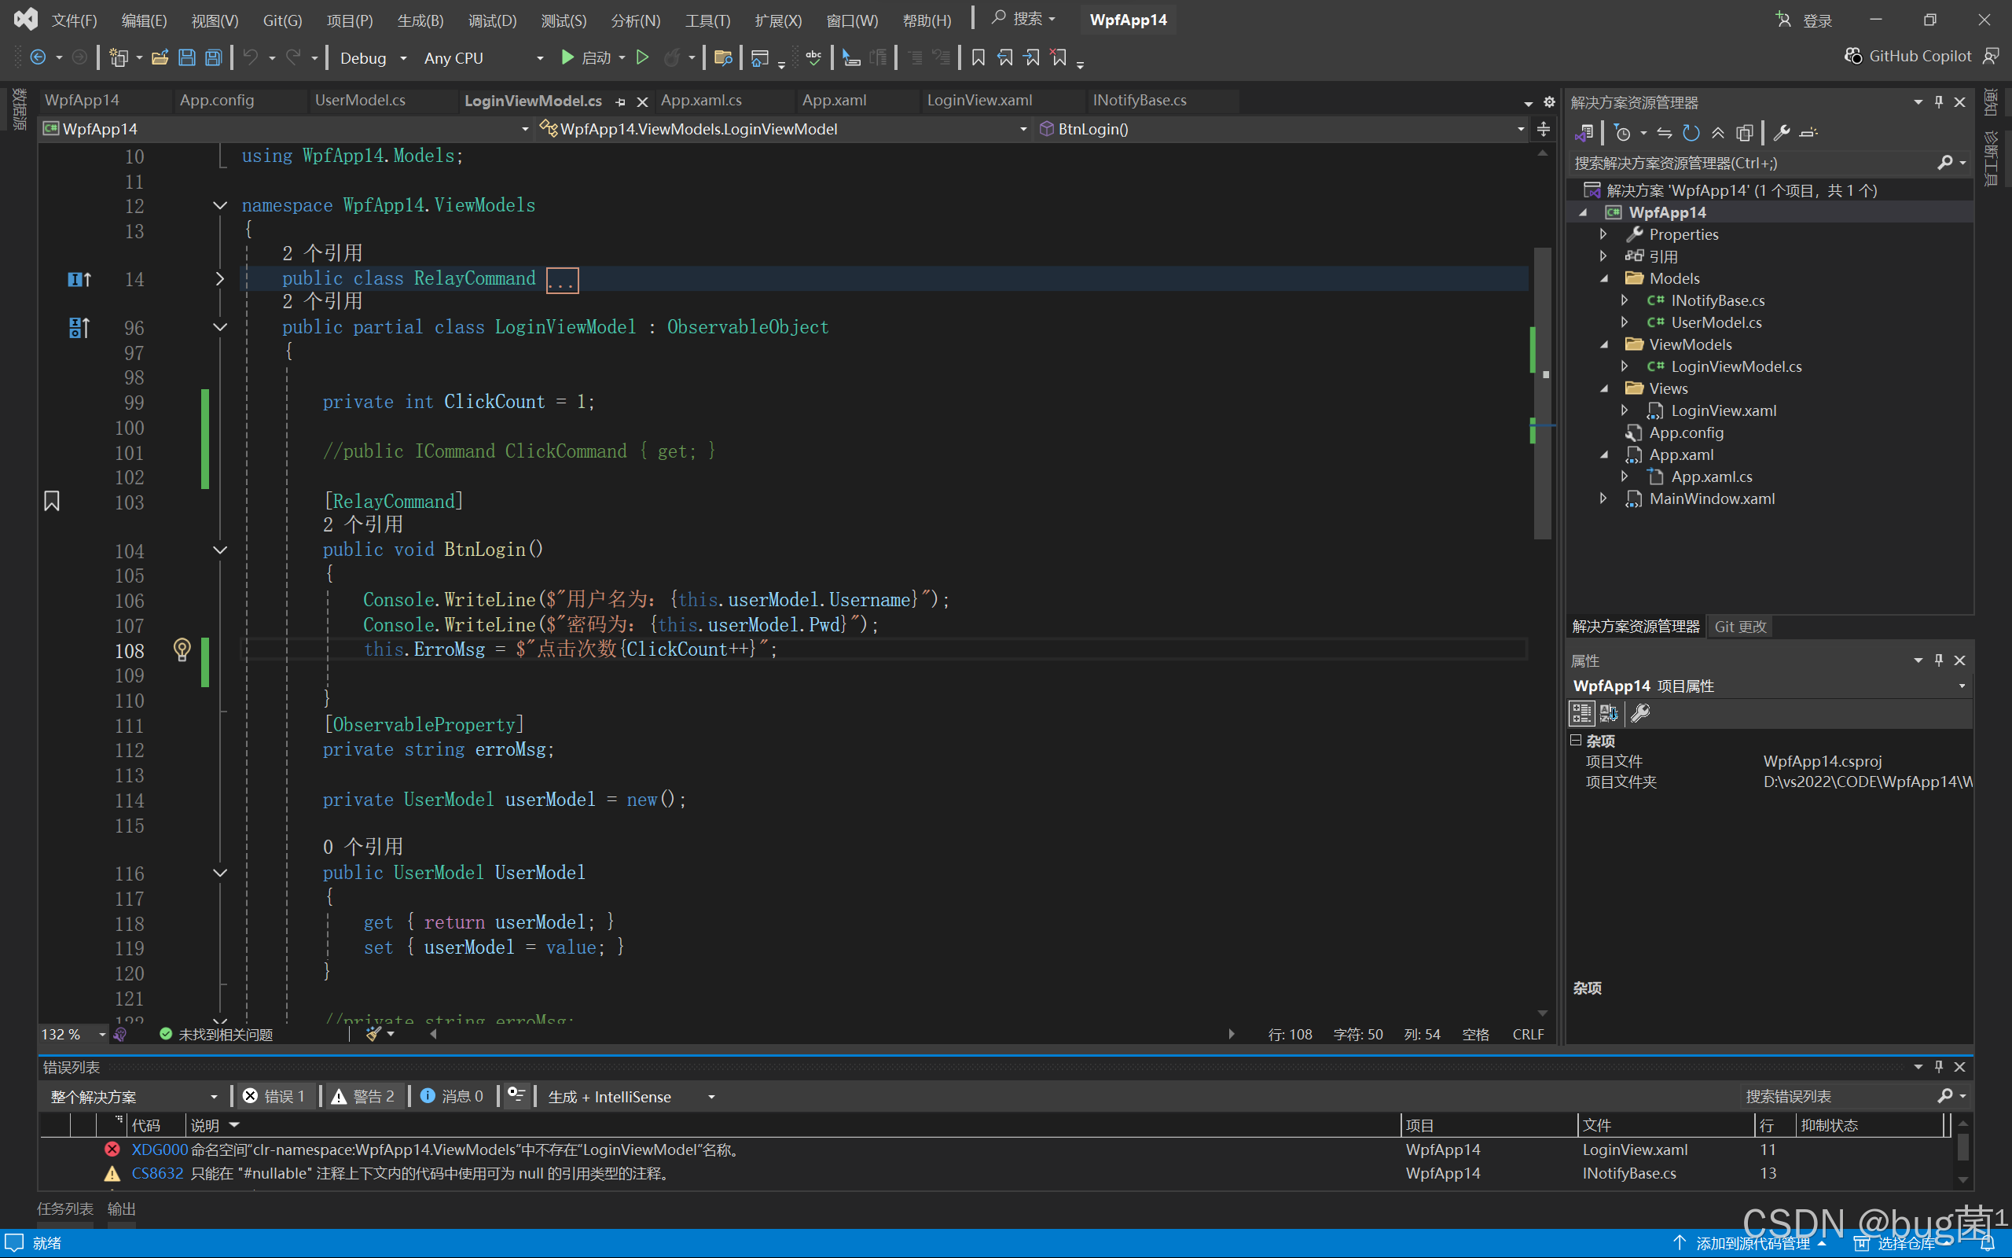Toggle the Messages 0 filter button

(451, 1096)
